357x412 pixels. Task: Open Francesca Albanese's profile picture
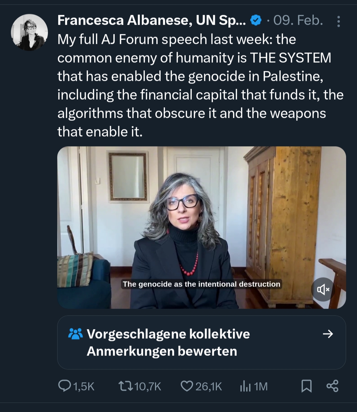tap(29, 32)
